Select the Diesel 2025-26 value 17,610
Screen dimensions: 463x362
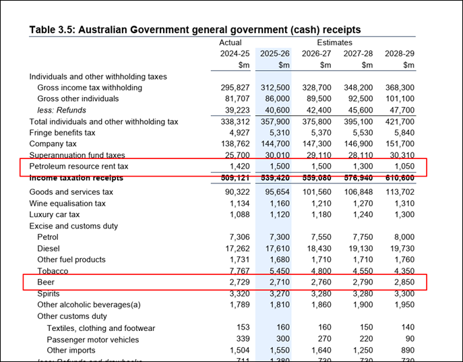[276, 248]
